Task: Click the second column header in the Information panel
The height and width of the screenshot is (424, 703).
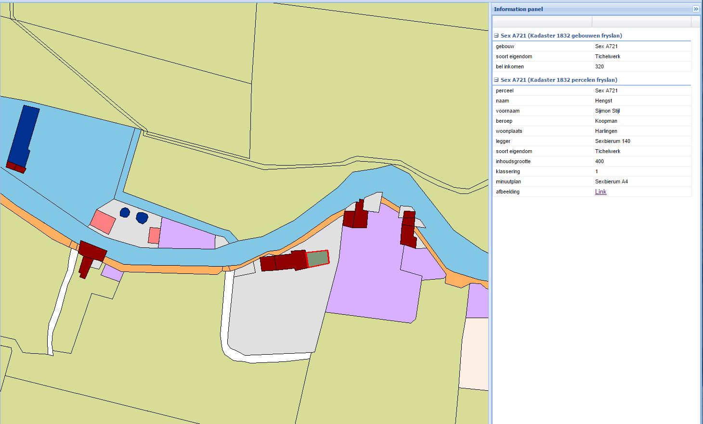Action: coord(641,22)
